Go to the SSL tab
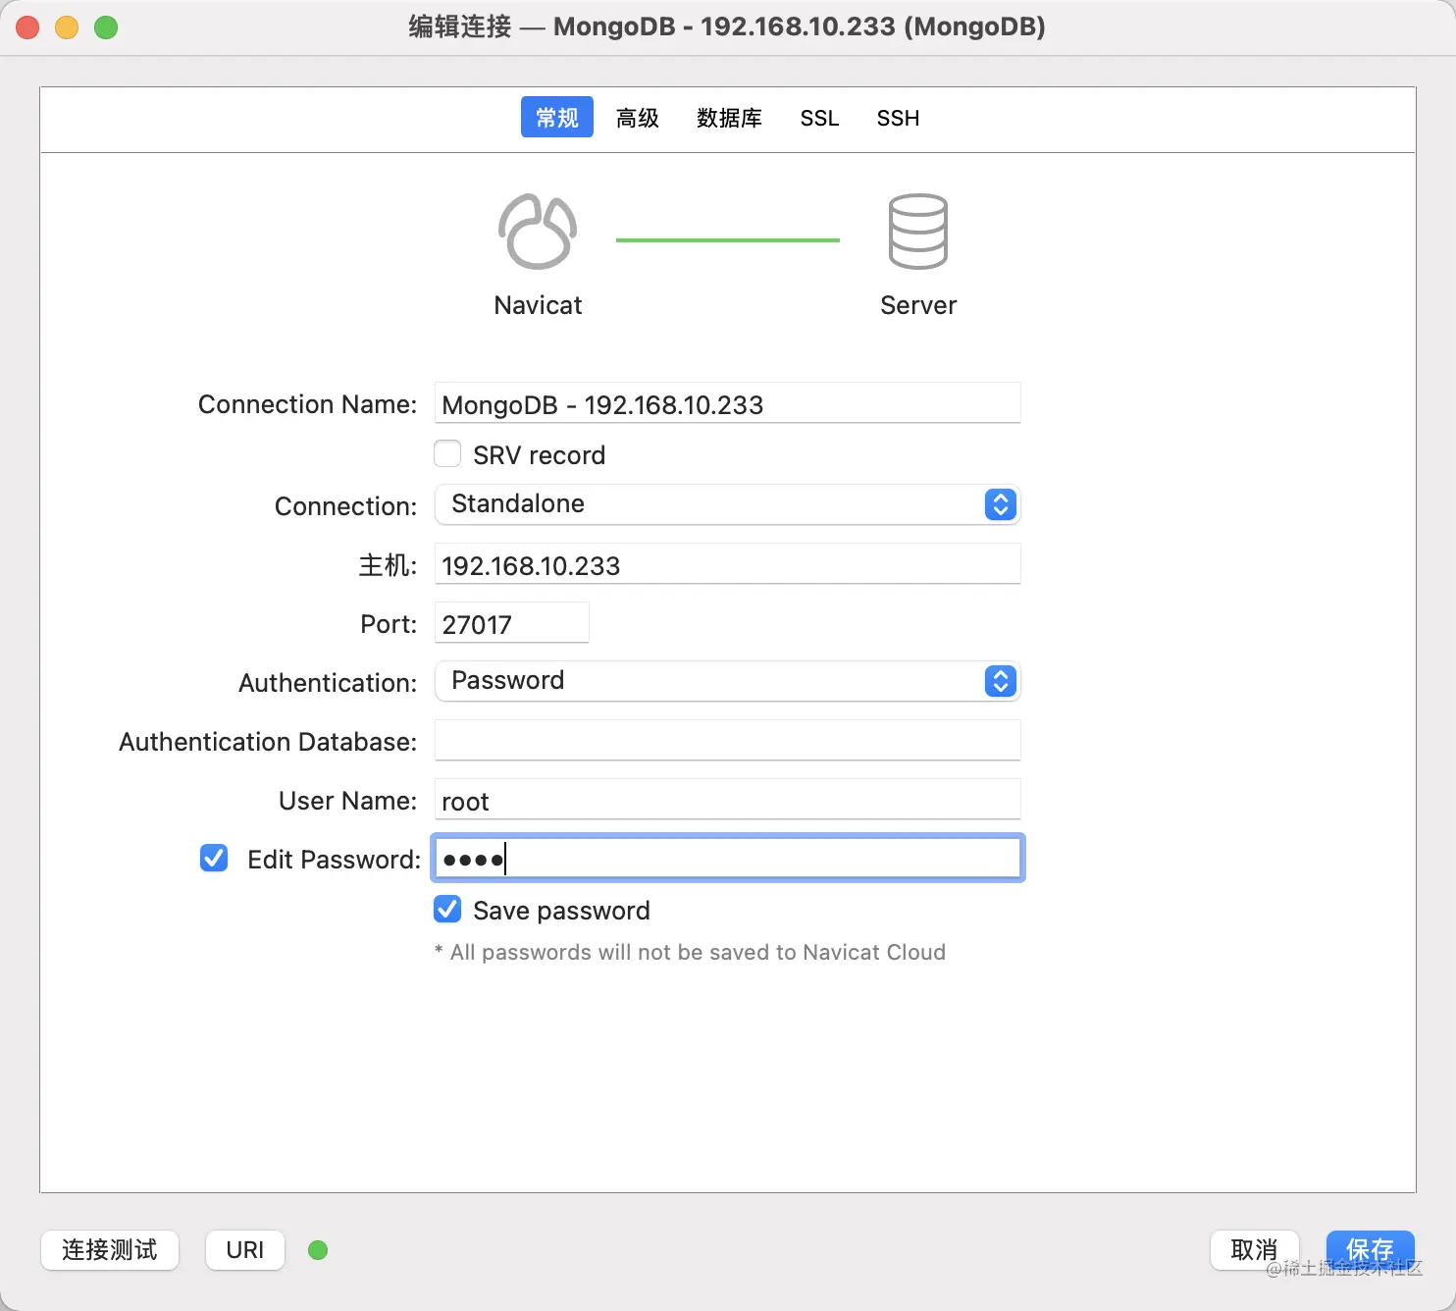 point(819,118)
